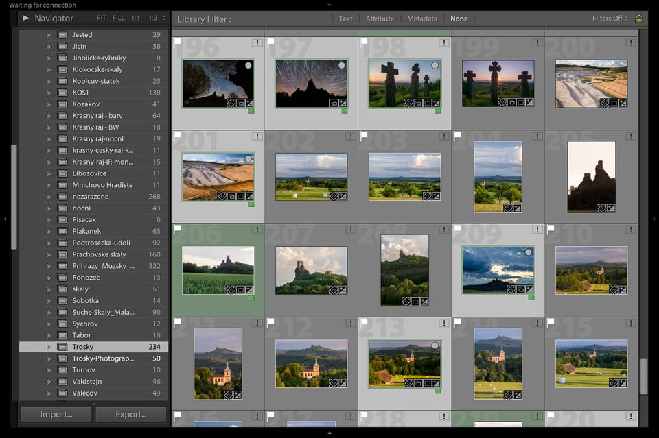Screen dimensions: 659x438
Task: Click the develop adjustments badge on photo 204
Action: [x=518, y=208]
